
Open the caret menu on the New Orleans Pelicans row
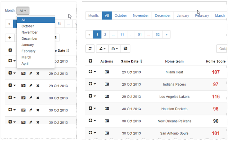pos(95,121)
